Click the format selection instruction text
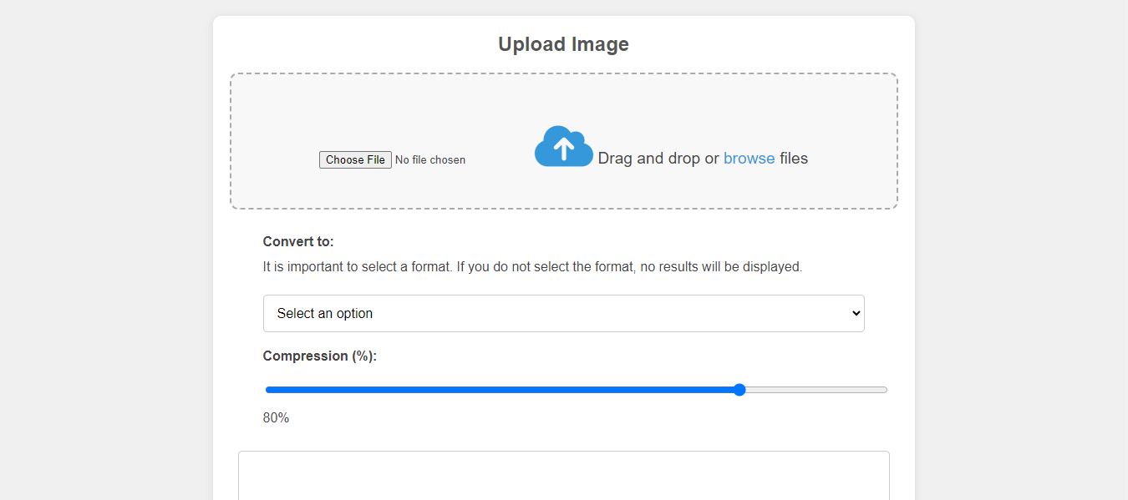 [532, 266]
